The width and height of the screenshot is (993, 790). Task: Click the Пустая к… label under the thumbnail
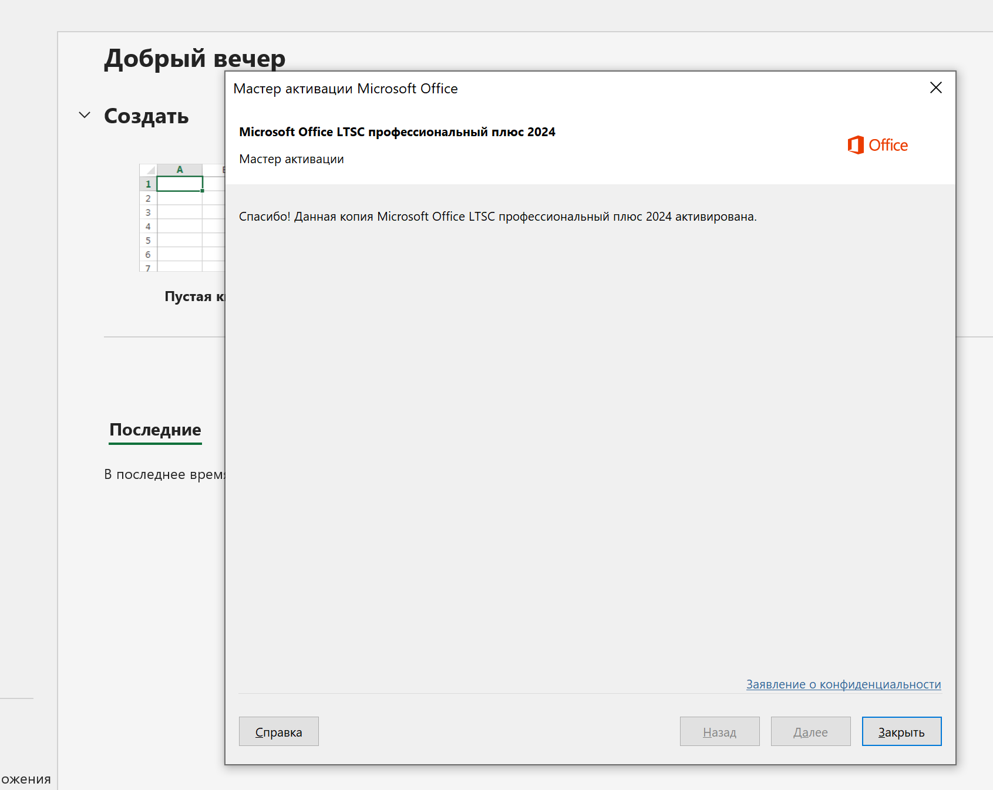click(x=194, y=296)
